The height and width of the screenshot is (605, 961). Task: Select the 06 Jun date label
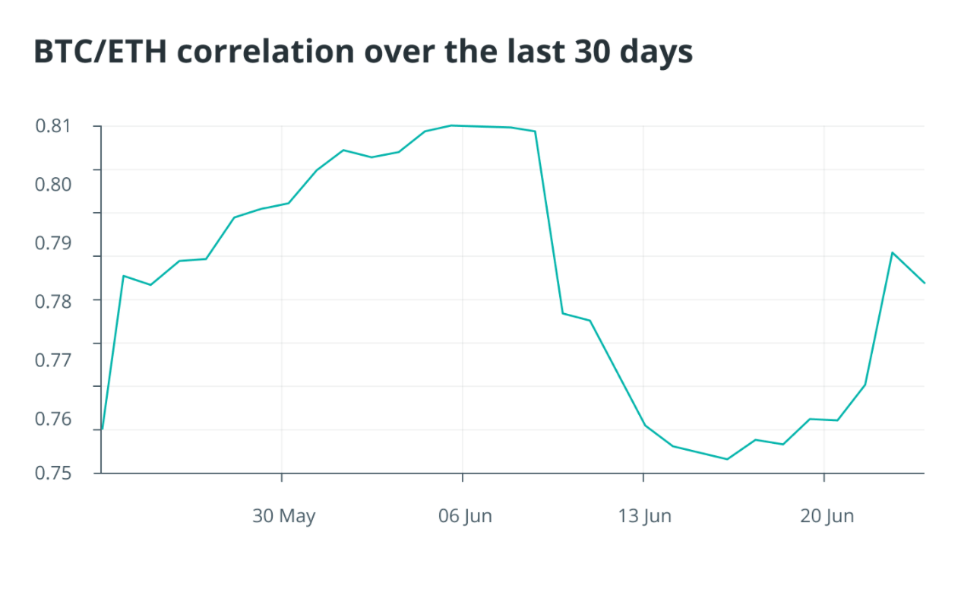pyautogui.click(x=465, y=516)
